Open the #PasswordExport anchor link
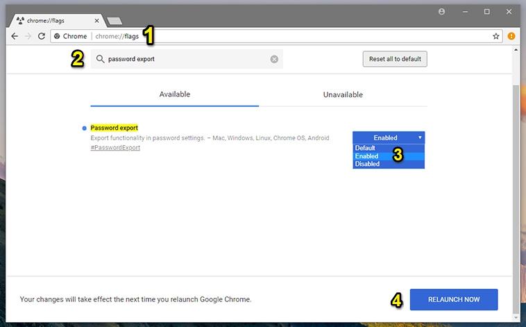Image resolution: width=526 pixels, height=327 pixels. [115, 148]
